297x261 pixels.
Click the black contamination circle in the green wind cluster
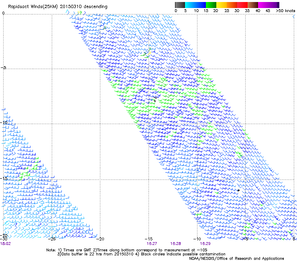[155, 101]
